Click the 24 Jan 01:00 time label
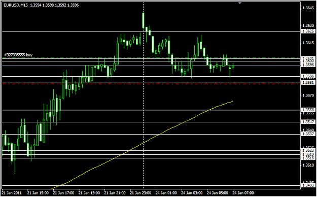 [x=166, y=193]
